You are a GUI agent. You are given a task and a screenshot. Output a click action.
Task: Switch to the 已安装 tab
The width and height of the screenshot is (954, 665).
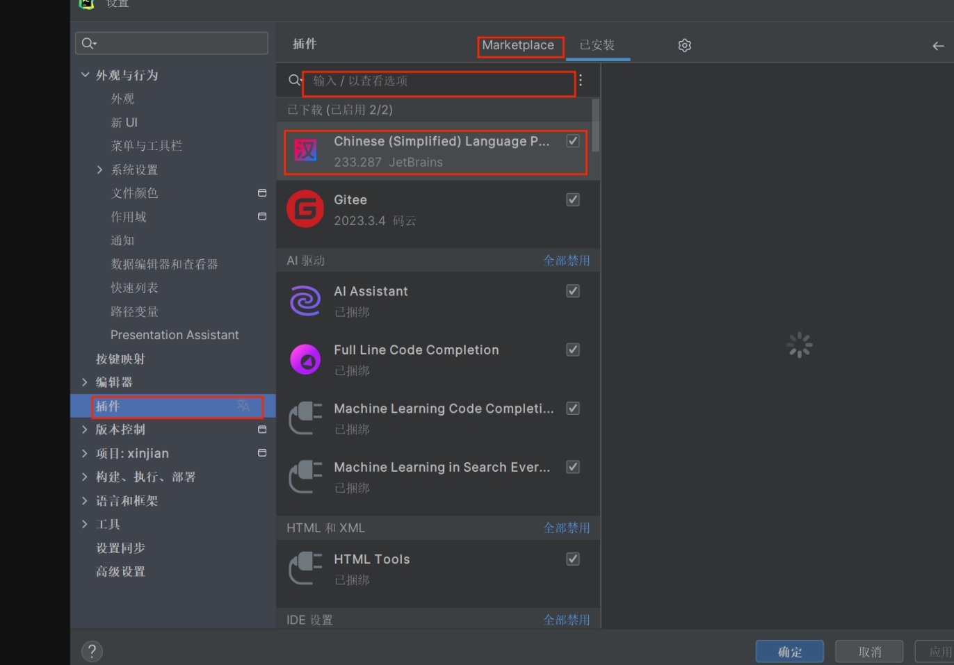click(597, 45)
